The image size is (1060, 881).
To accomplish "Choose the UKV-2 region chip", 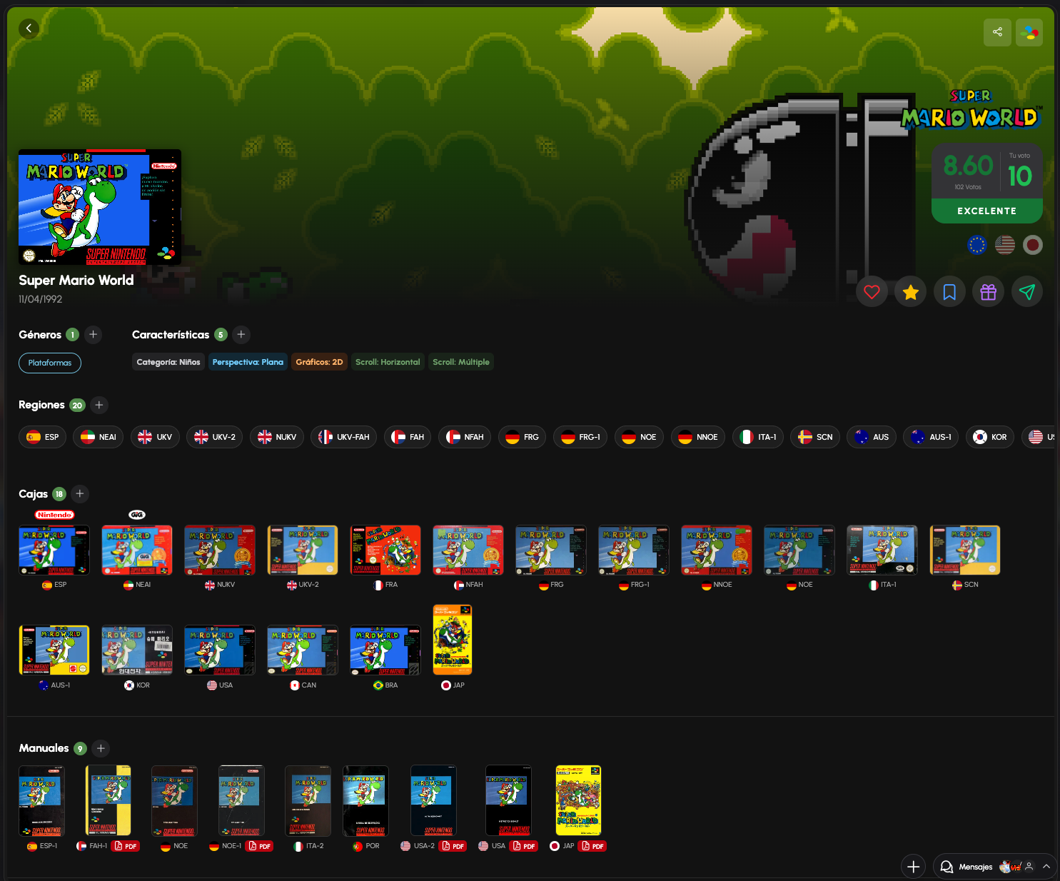I will (x=215, y=437).
